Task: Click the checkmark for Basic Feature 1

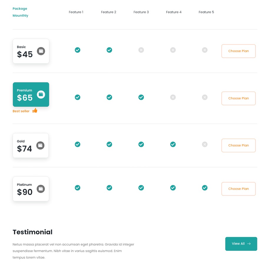Action: point(77,50)
